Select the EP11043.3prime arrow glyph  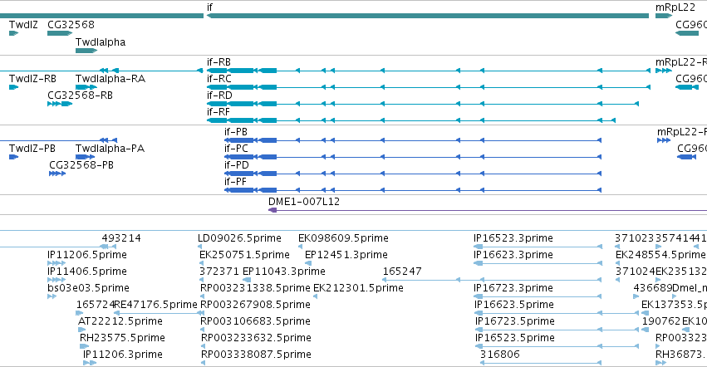click(247, 280)
